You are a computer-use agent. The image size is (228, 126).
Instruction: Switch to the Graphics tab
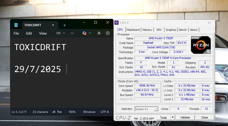click(171, 30)
